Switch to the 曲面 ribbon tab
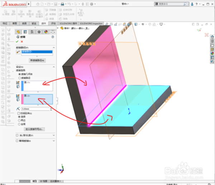 pos(24,24)
